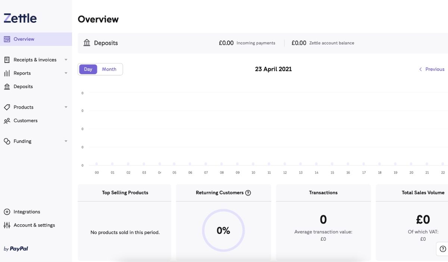Click the Returning Customers 0% ring

pyautogui.click(x=223, y=231)
